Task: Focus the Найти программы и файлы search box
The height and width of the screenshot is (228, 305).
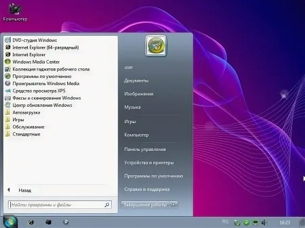Action: (x=60, y=205)
